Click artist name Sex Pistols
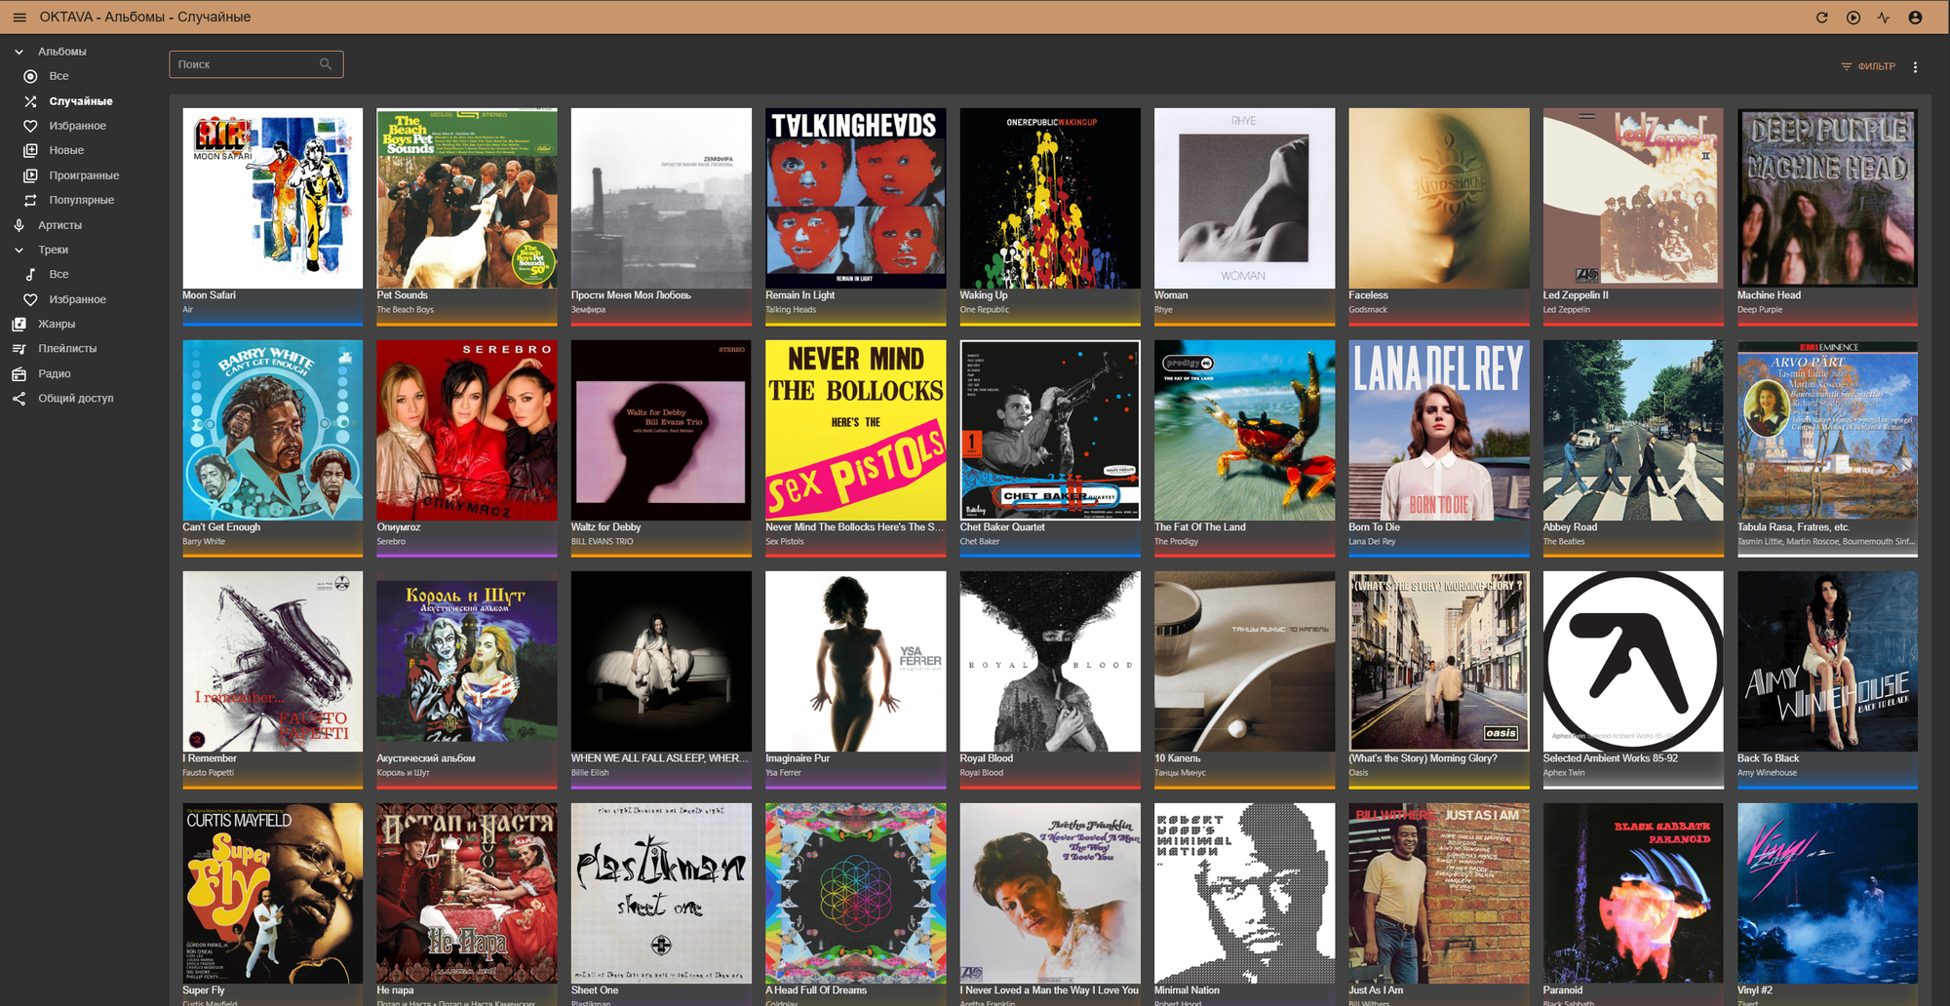 [785, 542]
